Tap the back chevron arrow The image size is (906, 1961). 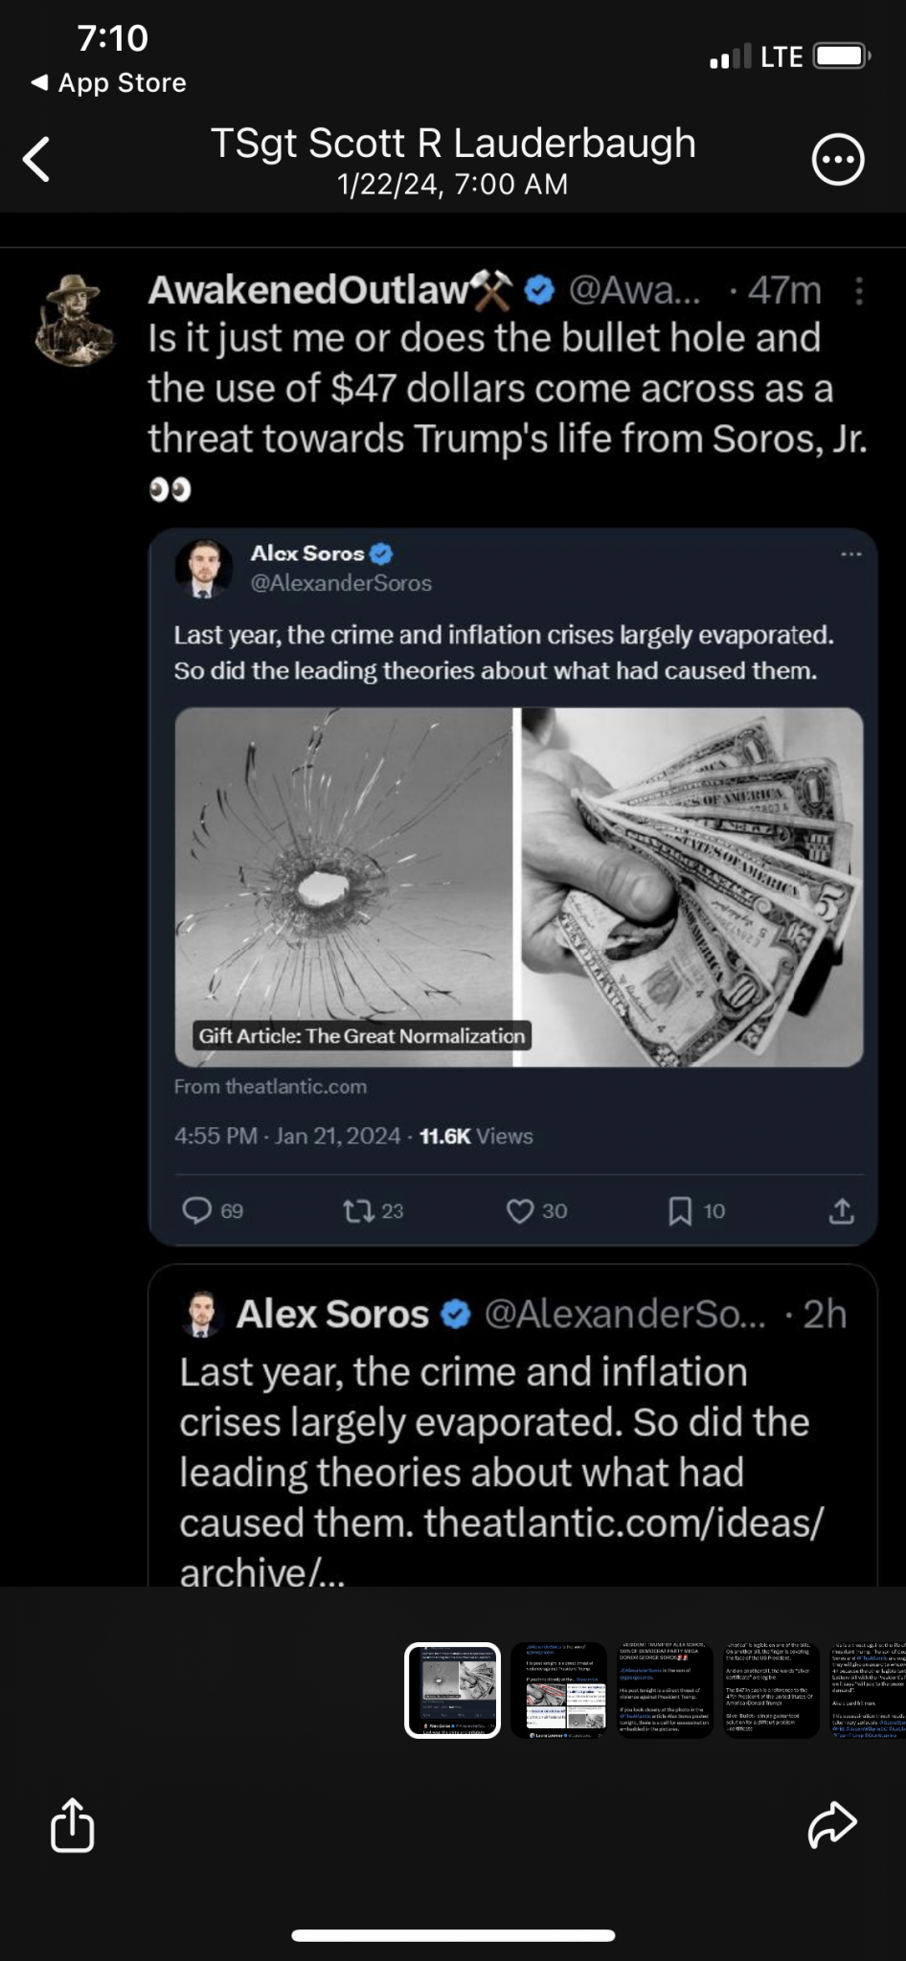[x=37, y=159]
